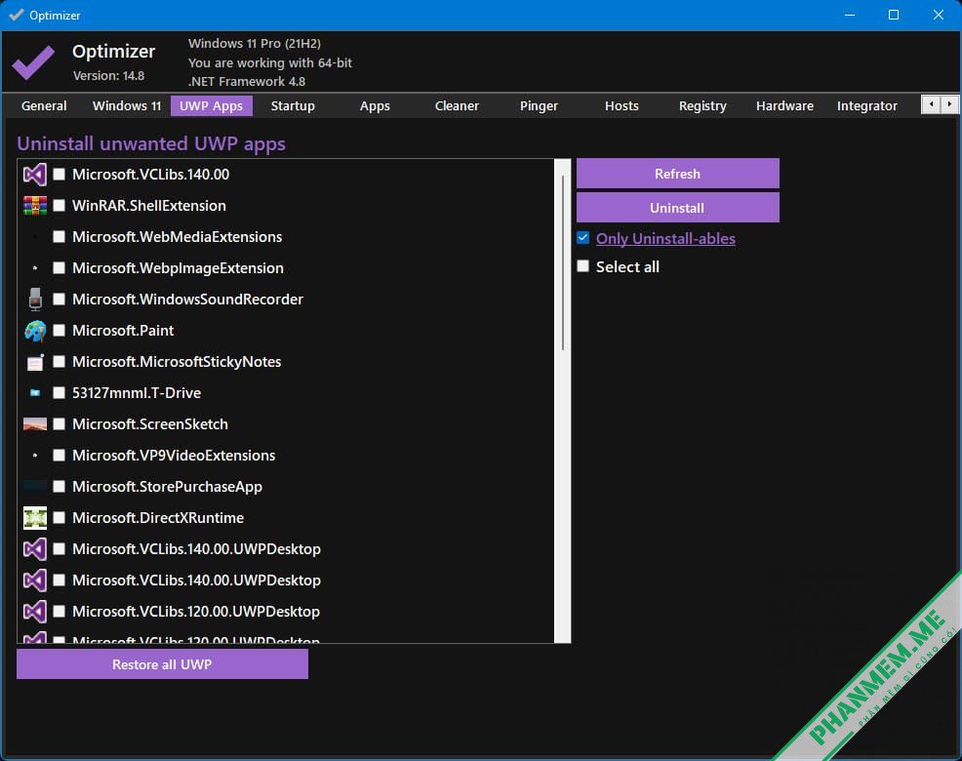Tick Microsoft.VCLibs.120.00.UWPDesktop checkbox

(x=59, y=612)
